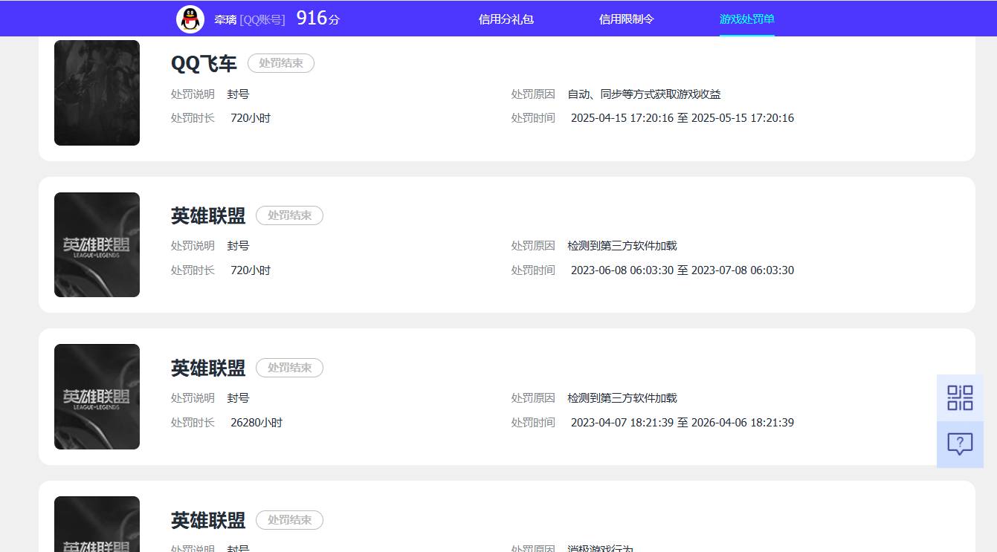
Task: Click the 英雄联盟 cover for the 26280小时 ban
Action: (97, 397)
